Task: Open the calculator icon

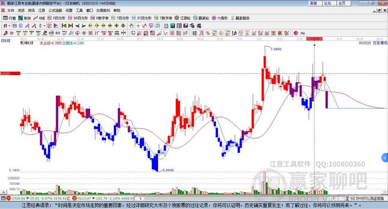Action: (173, 26)
